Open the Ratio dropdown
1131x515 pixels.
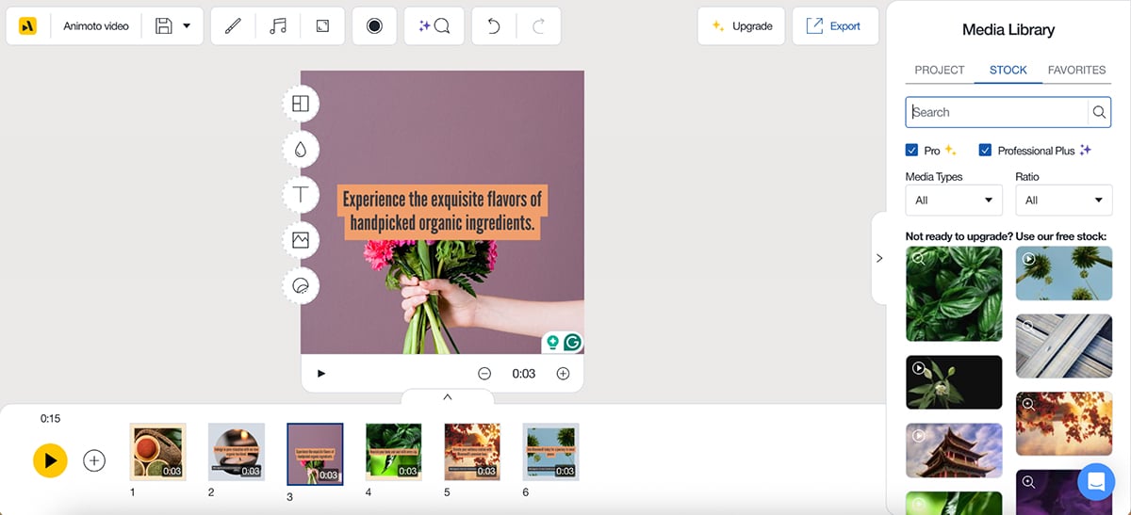click(1063, 201)
